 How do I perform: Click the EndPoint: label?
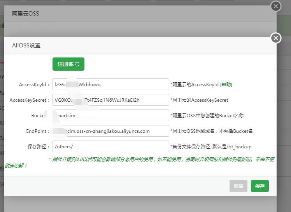(x=38, y=131)
